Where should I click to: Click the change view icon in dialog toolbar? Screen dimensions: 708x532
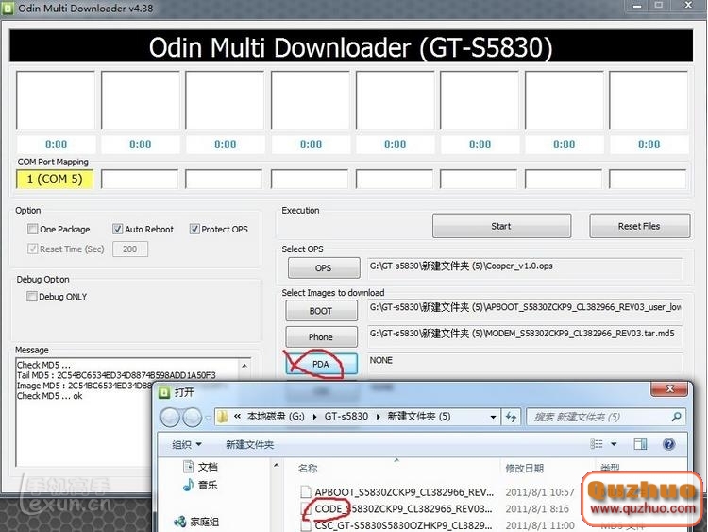coord(596,444)
